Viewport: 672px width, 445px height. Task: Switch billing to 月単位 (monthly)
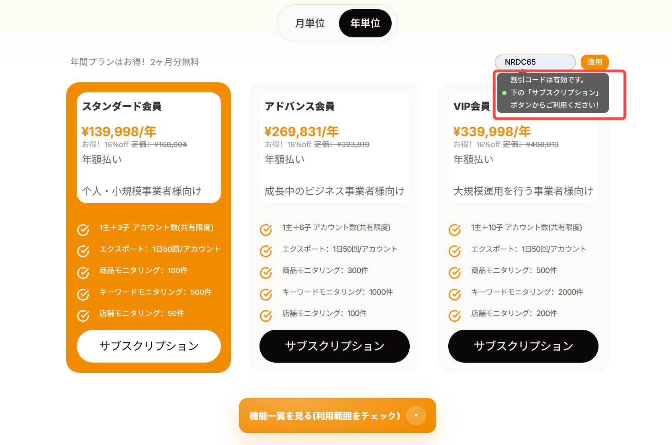(310, 23)
